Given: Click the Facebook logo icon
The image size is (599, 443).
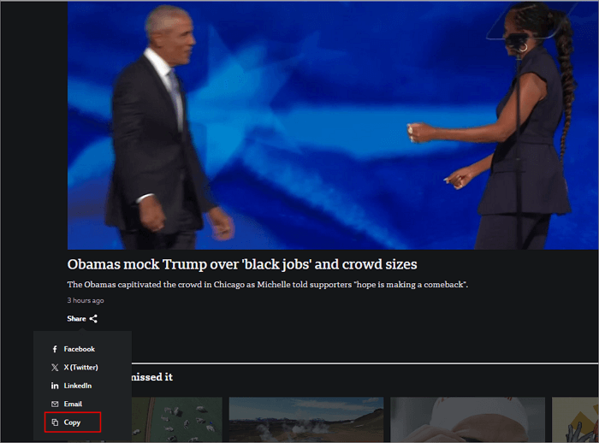Looking at the screenshot, I should coord(55,349).
